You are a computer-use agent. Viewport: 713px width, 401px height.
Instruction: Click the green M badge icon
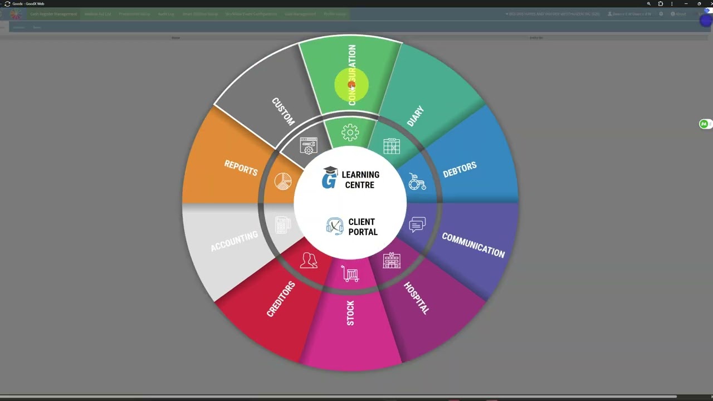pos(704,124)
